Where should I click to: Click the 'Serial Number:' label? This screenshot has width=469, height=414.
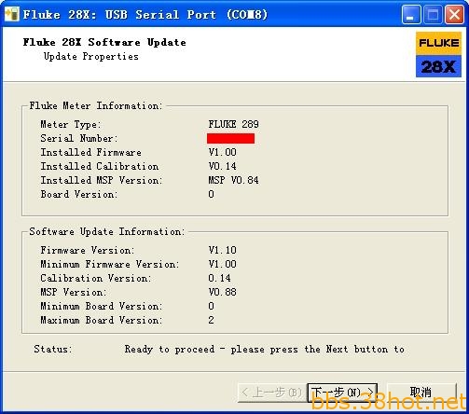pos(79,138)
